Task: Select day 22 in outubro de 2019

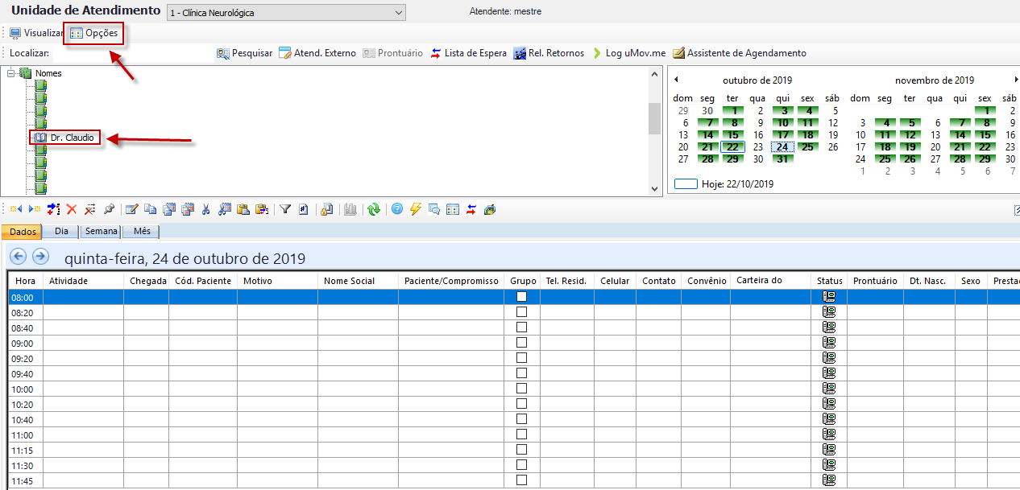Action: (x=732, y=147)
